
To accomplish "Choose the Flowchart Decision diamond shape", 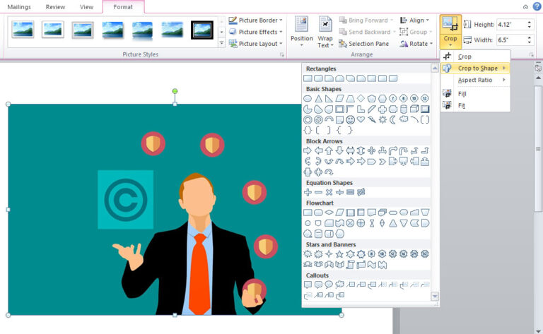I will point(329,213).
